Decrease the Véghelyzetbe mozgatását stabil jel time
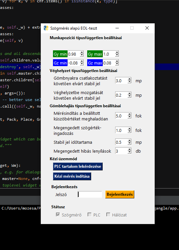 click(129, 96)
